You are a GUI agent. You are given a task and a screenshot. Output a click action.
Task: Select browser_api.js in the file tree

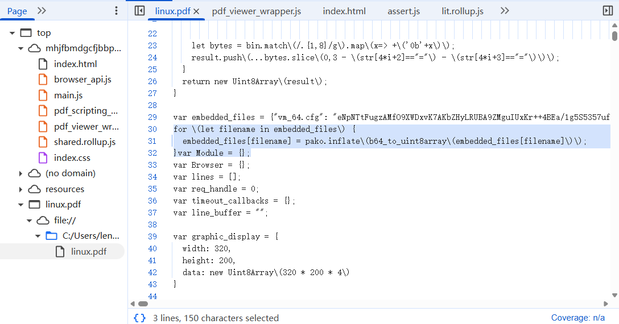click(x=82, y=80)
